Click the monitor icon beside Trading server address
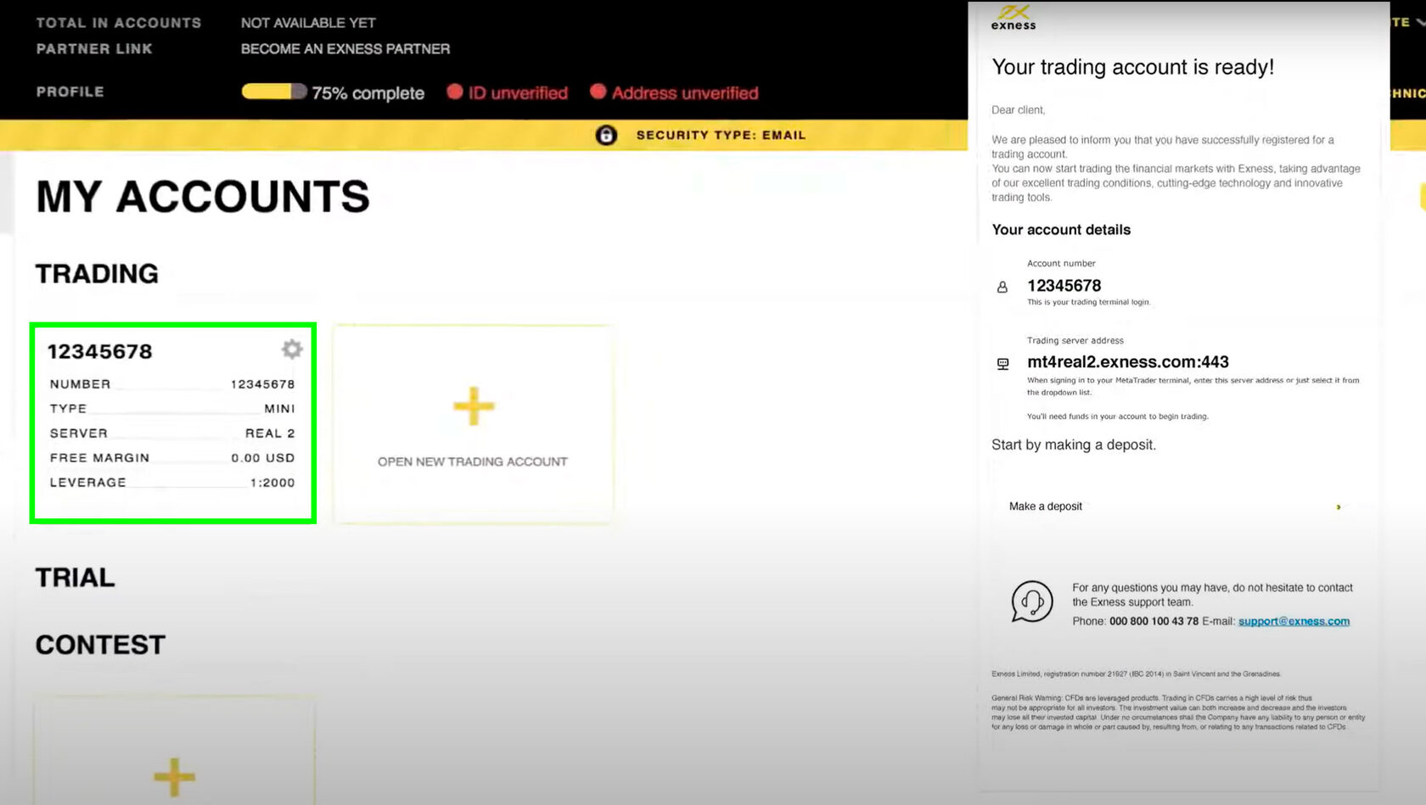1426x805 pixels. [1002, 363]
